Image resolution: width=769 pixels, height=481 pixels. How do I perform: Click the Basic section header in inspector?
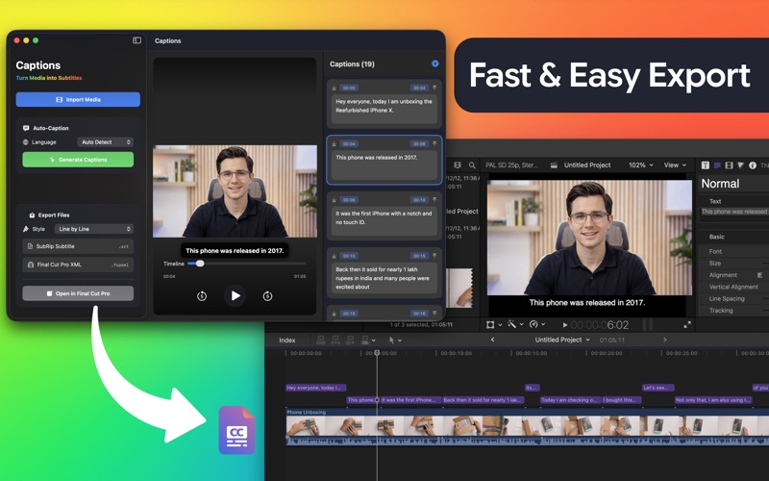pyautogui.click(x=716, y=237)
